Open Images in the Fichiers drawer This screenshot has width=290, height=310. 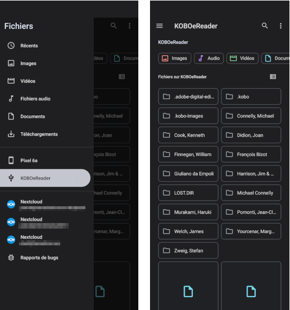(x=47, y=64)
